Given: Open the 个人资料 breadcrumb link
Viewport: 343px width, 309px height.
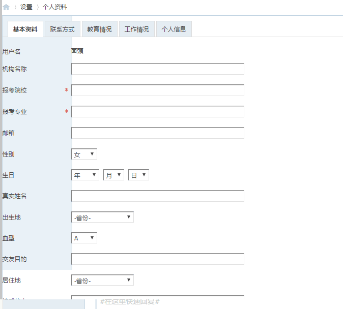Looking at the screenshot, I should point(54,7).
